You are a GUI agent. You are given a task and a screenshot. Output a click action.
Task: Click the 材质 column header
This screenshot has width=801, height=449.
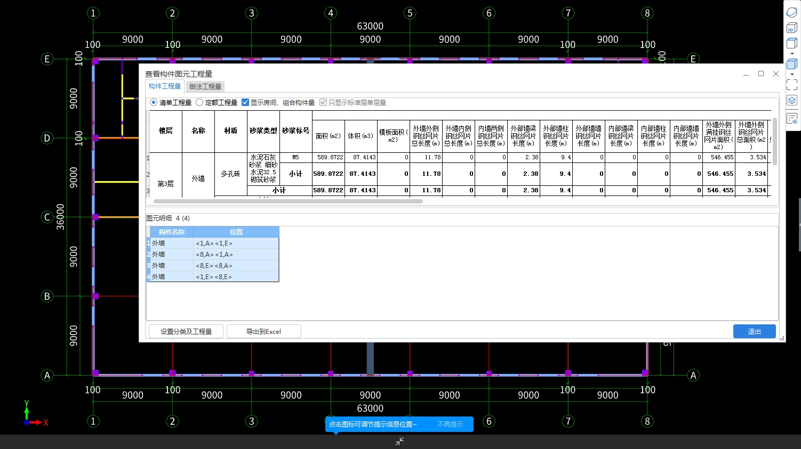231,131
